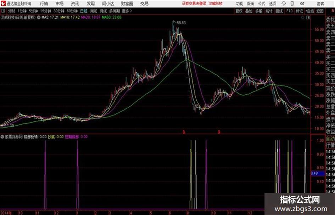Open the 选项 menu

click(x=272, y=4)
